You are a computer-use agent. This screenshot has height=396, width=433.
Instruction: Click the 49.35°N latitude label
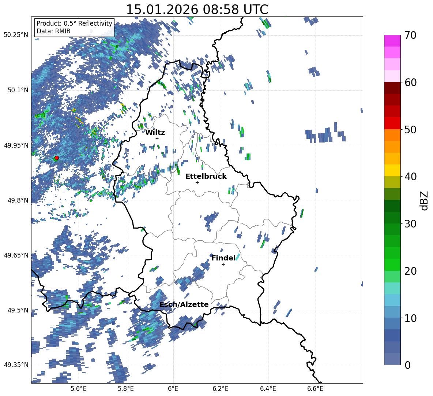coord(16,365)
